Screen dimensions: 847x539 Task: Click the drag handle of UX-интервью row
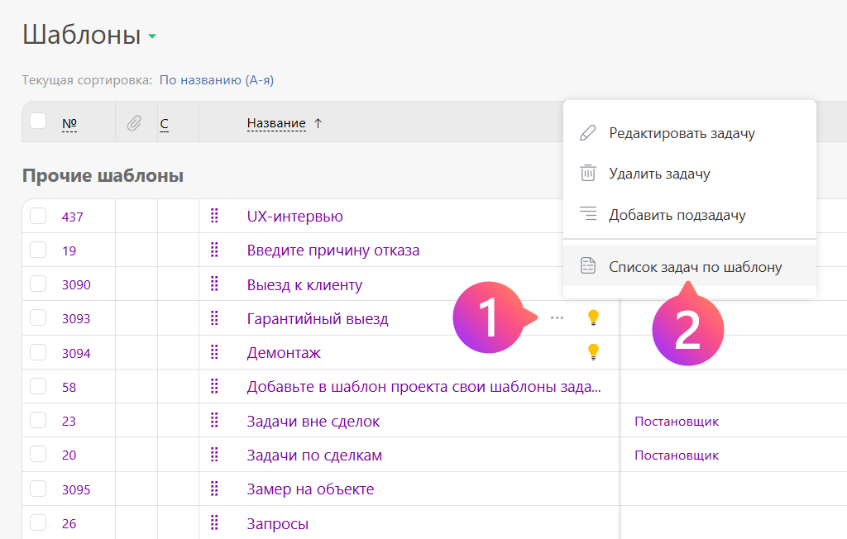(214, 217)
